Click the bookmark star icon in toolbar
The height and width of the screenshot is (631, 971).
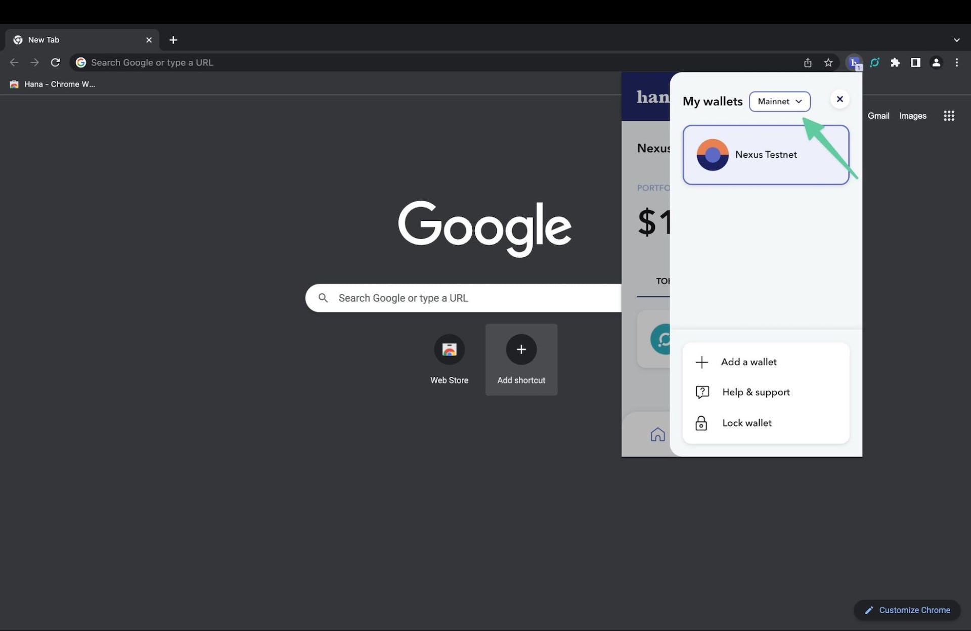[829, 62]
